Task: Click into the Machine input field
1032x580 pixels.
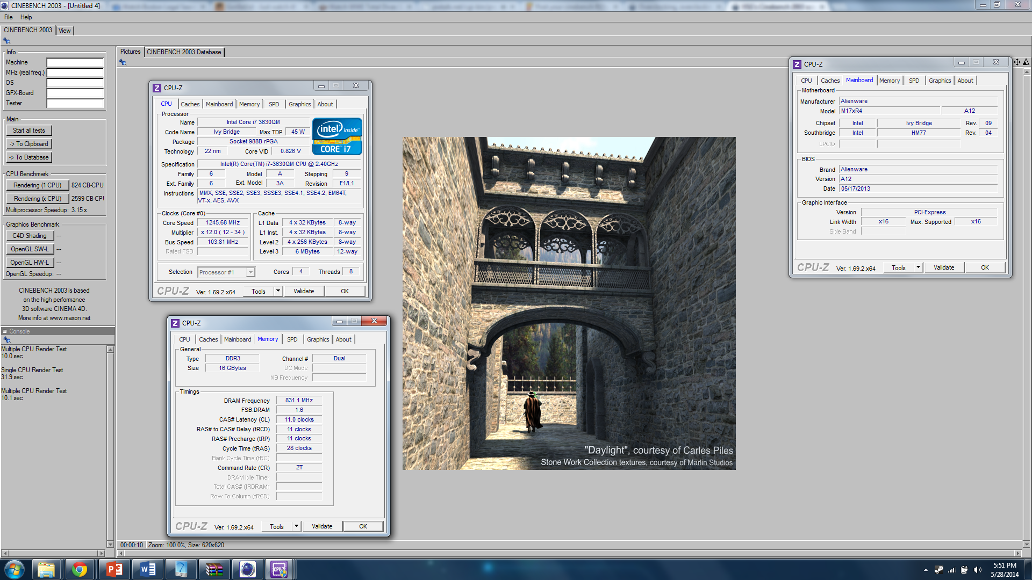Action: click(75, 62)
